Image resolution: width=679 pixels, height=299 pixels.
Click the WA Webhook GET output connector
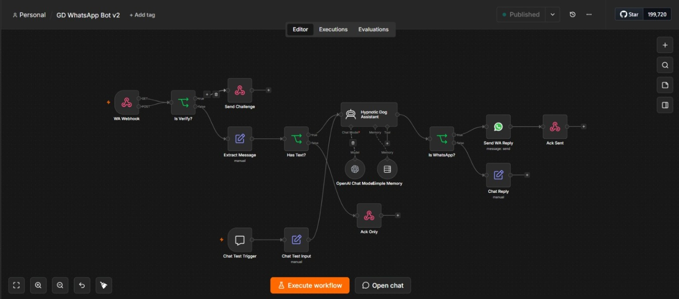[138, 98]
